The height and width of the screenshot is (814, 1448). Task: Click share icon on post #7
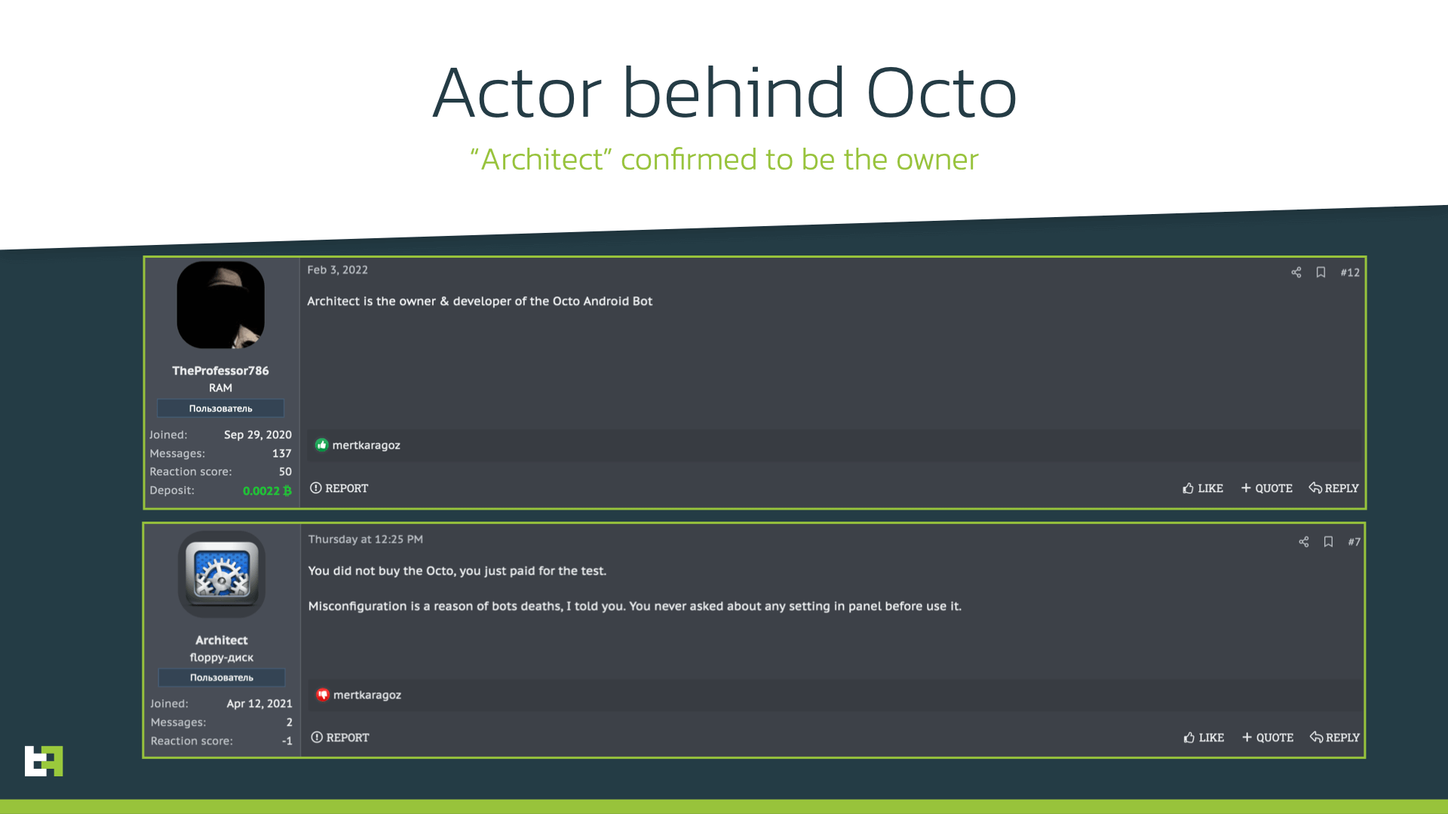coord(1303,542)
